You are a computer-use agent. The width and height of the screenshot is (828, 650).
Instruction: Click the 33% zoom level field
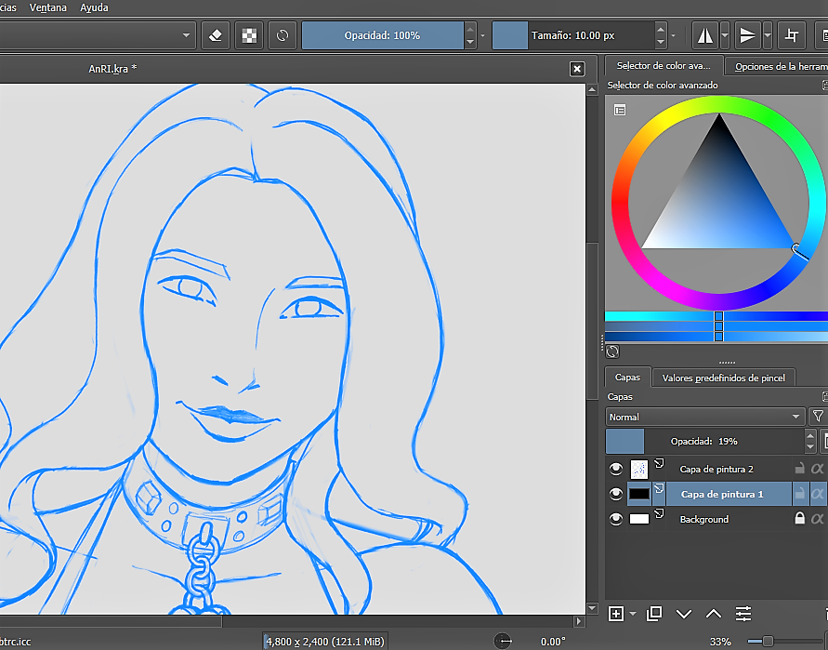pyautogui.click(x=720, y=642)
